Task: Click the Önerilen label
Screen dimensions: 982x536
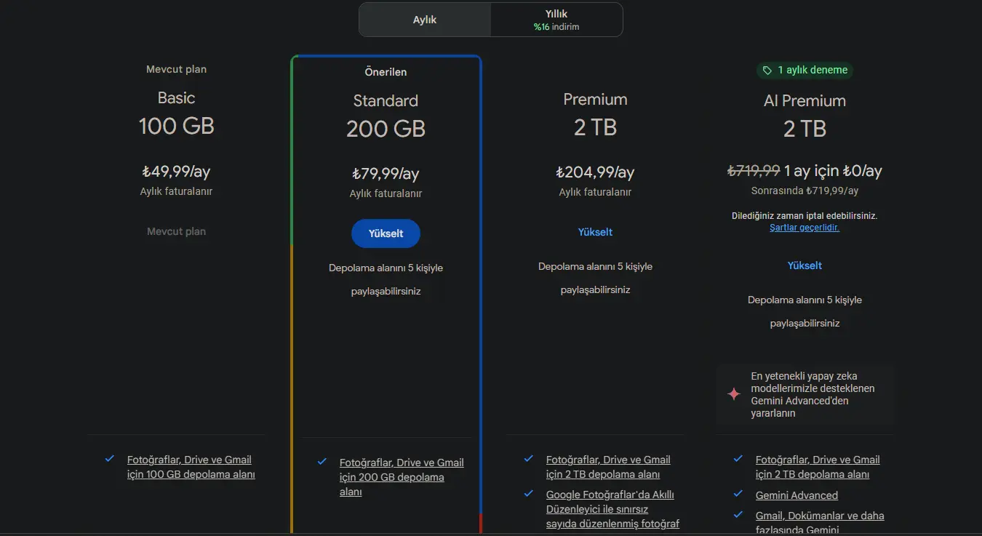Action: pos(386,72)
